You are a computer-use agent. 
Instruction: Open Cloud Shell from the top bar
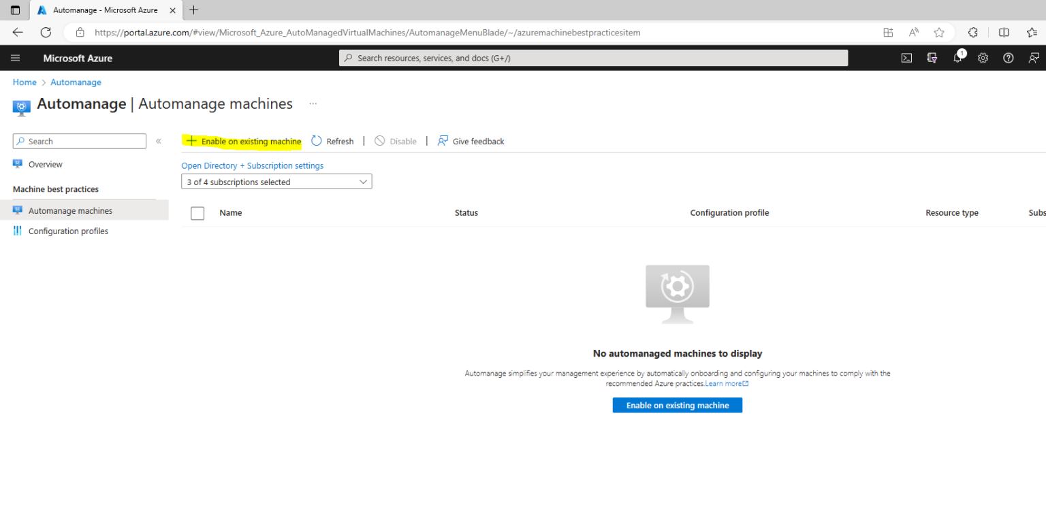coord(906,58)
